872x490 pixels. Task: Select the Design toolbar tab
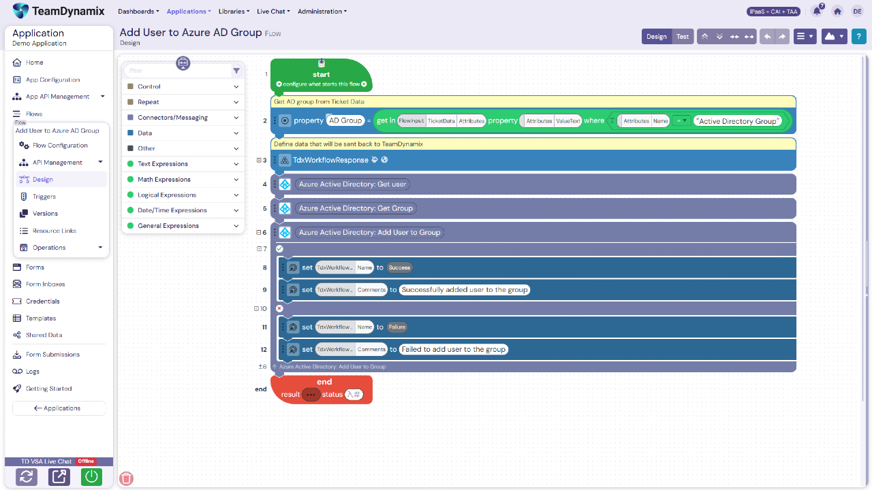657,37
